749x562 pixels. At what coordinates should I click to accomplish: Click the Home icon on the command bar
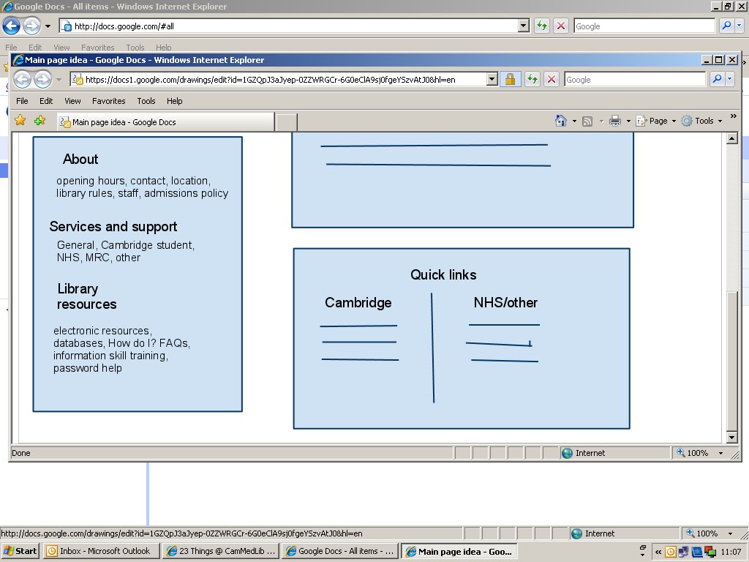tap(561, 120)
